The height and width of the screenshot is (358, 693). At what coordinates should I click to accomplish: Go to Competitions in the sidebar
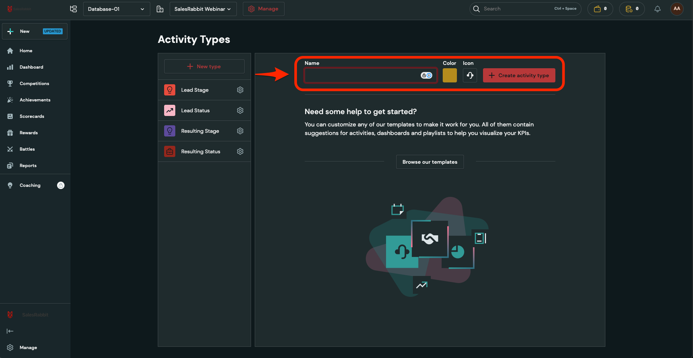tap(34, 84)
